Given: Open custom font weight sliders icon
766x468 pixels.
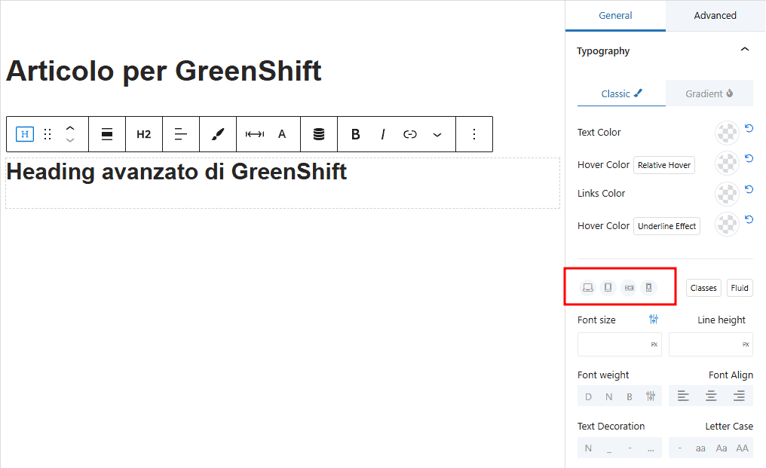Looking at the screenshot, I should [651, 396].
